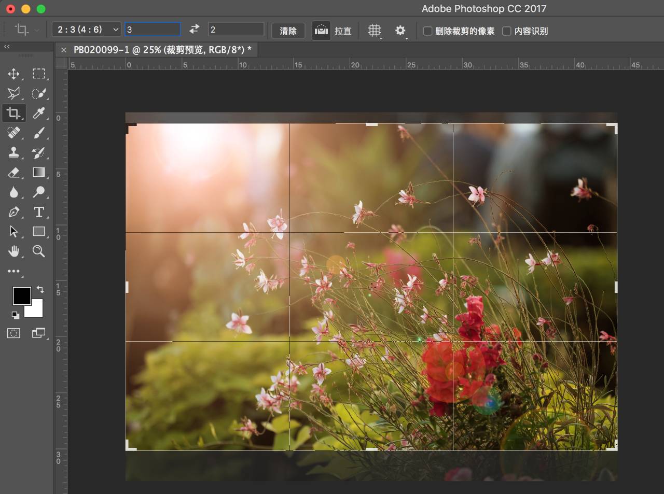Image resolution: width=664 pixels, height=494 pixels.
Task: Click the 清除 button
Action: [x=288, y=31]
